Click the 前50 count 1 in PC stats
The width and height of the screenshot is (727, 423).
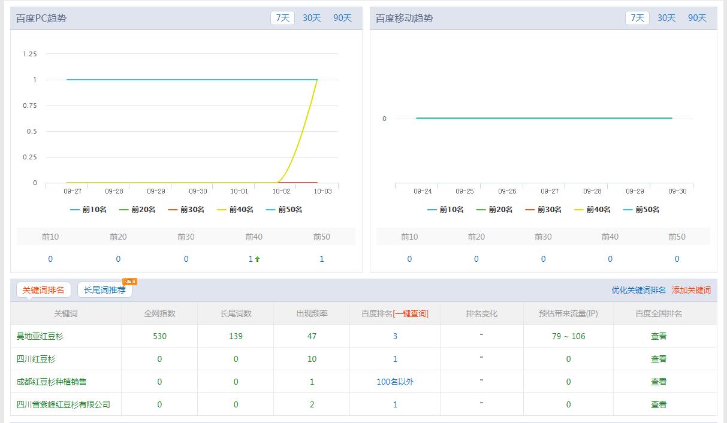tap(322, 259)
